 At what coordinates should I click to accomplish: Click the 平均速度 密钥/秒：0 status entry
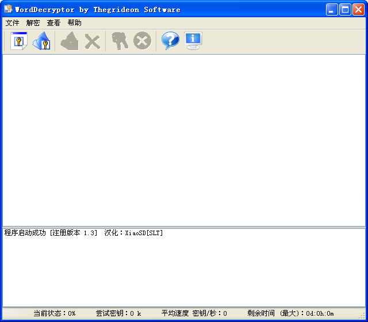coord(194,313)
